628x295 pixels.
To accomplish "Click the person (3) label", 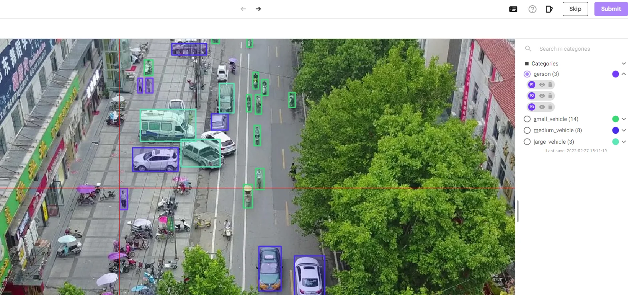I will [x=546, y=74].
